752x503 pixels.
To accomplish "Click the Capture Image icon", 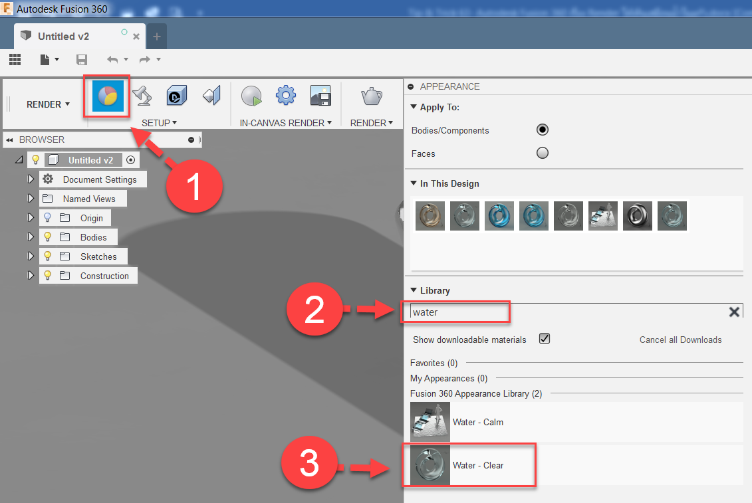I will point(320,96).
